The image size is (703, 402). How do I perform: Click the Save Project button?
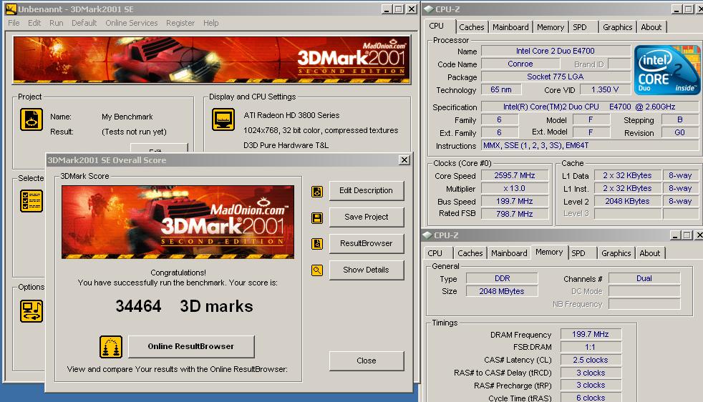(367, 217)
